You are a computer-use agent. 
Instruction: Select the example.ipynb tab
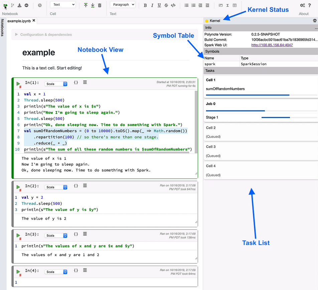[x=19, y=21]
